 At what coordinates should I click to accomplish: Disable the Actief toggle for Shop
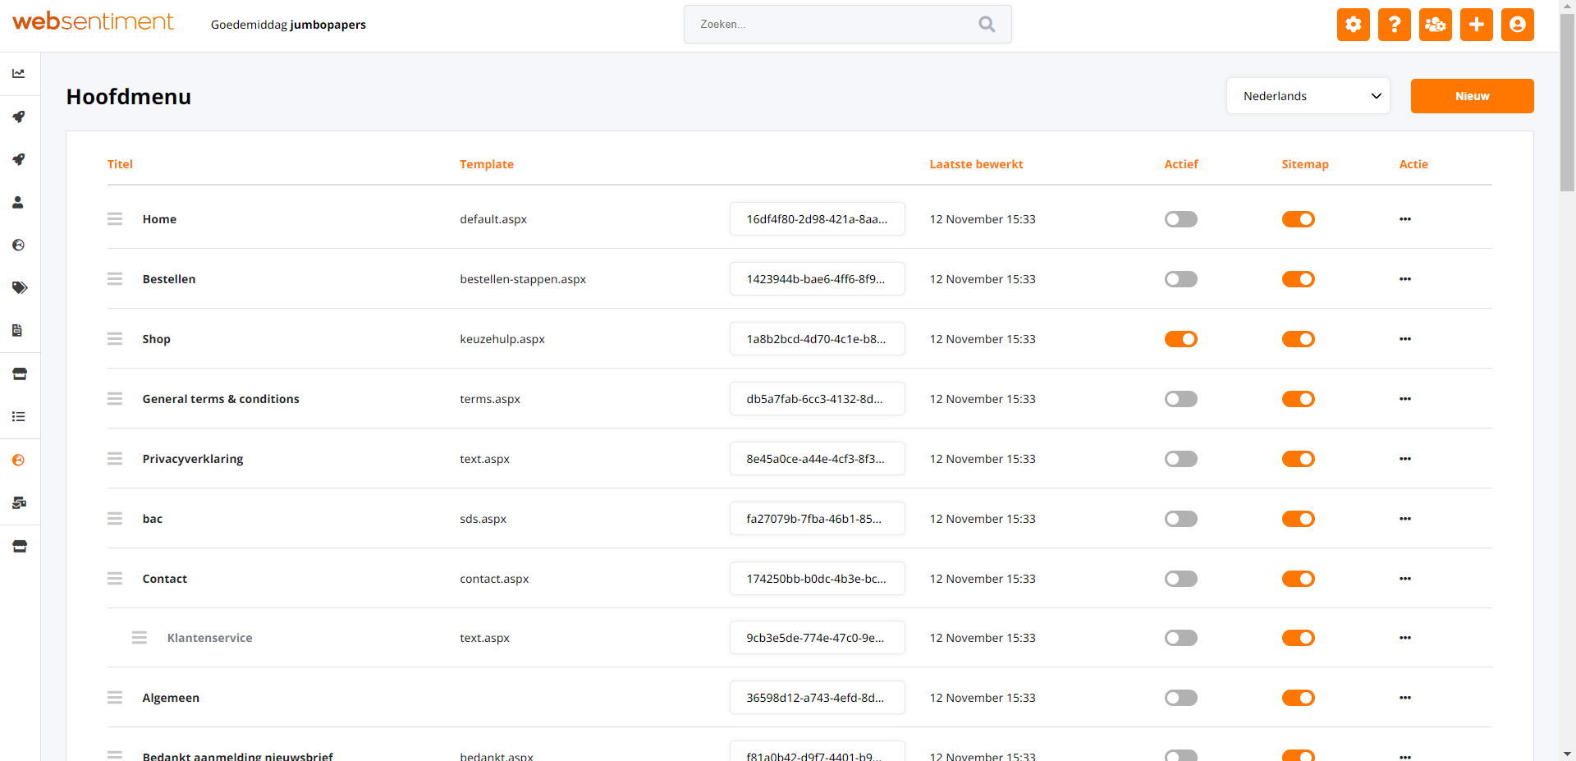coord(1180,339)
